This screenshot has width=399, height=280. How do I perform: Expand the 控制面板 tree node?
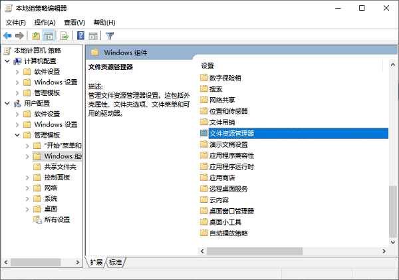27,178
